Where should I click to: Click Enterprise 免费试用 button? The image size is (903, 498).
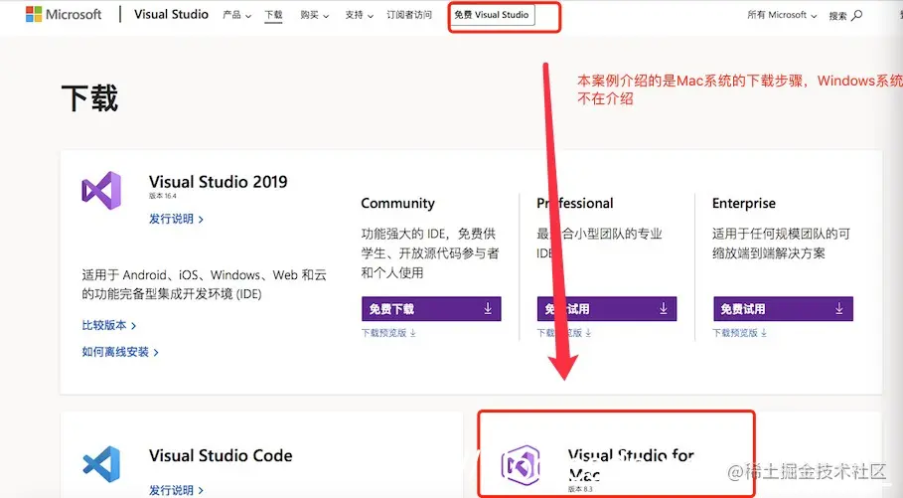tap(783, 309)
